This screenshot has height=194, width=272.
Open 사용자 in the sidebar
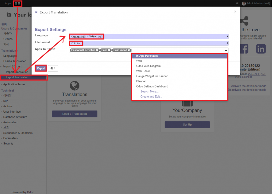point(7,33)
